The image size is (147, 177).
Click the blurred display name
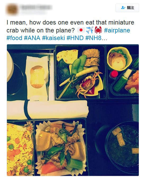[x=37, y=7]
